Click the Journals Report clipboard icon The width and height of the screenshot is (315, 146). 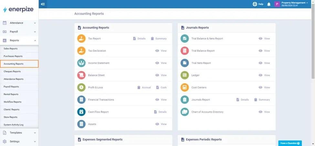click(x=184, y=99)
